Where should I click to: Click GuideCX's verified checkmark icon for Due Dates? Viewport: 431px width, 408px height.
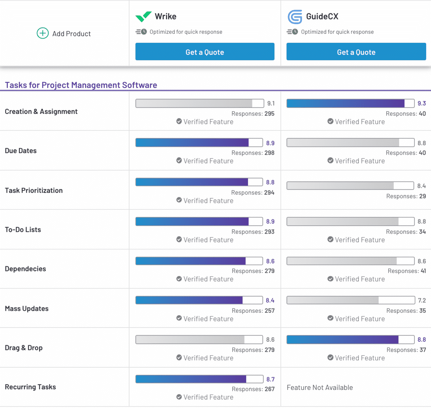point(330,160)
